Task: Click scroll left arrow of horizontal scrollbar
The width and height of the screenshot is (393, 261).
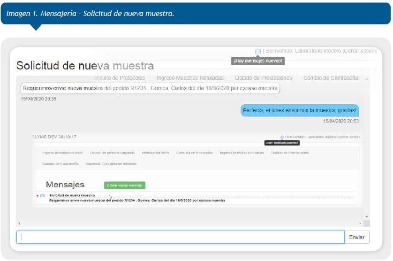Action: (x=19, y=223)
